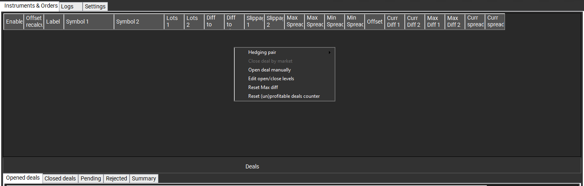The height and width of the screenshot is (186, 584).
Task: Open the Rejected tab
Action: pyautogui.click(x=116, y=178)
